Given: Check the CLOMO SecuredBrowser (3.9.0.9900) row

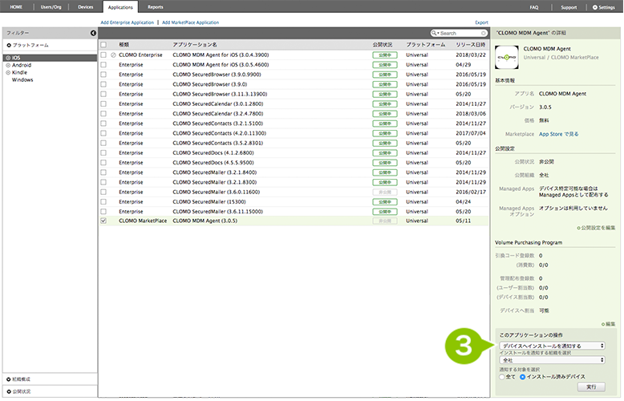Looking at the screenshot, I should click(x=103, y=75).
